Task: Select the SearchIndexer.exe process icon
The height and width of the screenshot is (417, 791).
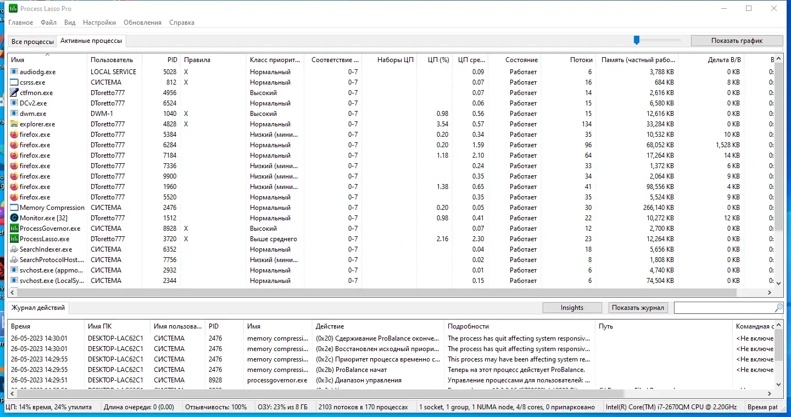Action: point(14,249)
